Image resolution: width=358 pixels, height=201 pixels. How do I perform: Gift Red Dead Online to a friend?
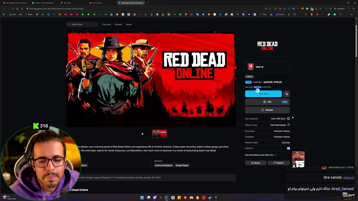coord(267,102)
